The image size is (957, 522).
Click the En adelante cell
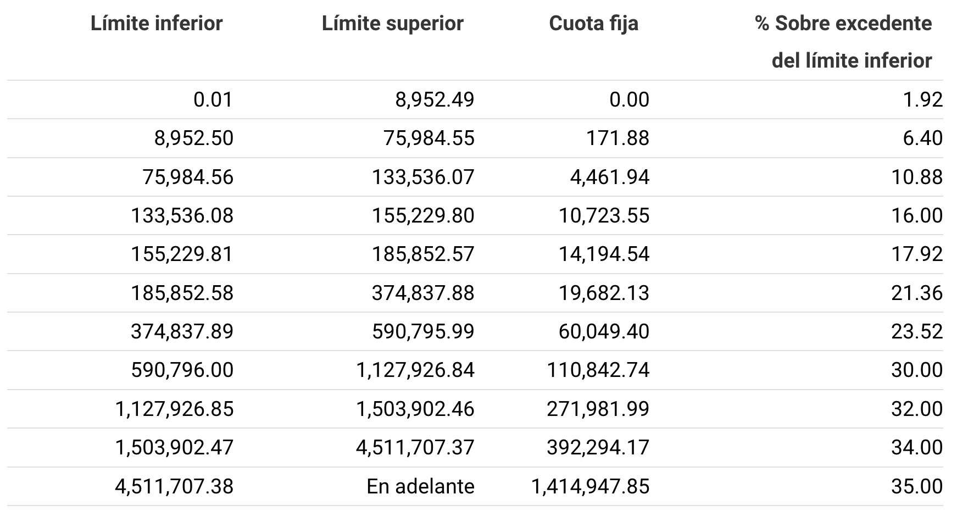point(421,486)
